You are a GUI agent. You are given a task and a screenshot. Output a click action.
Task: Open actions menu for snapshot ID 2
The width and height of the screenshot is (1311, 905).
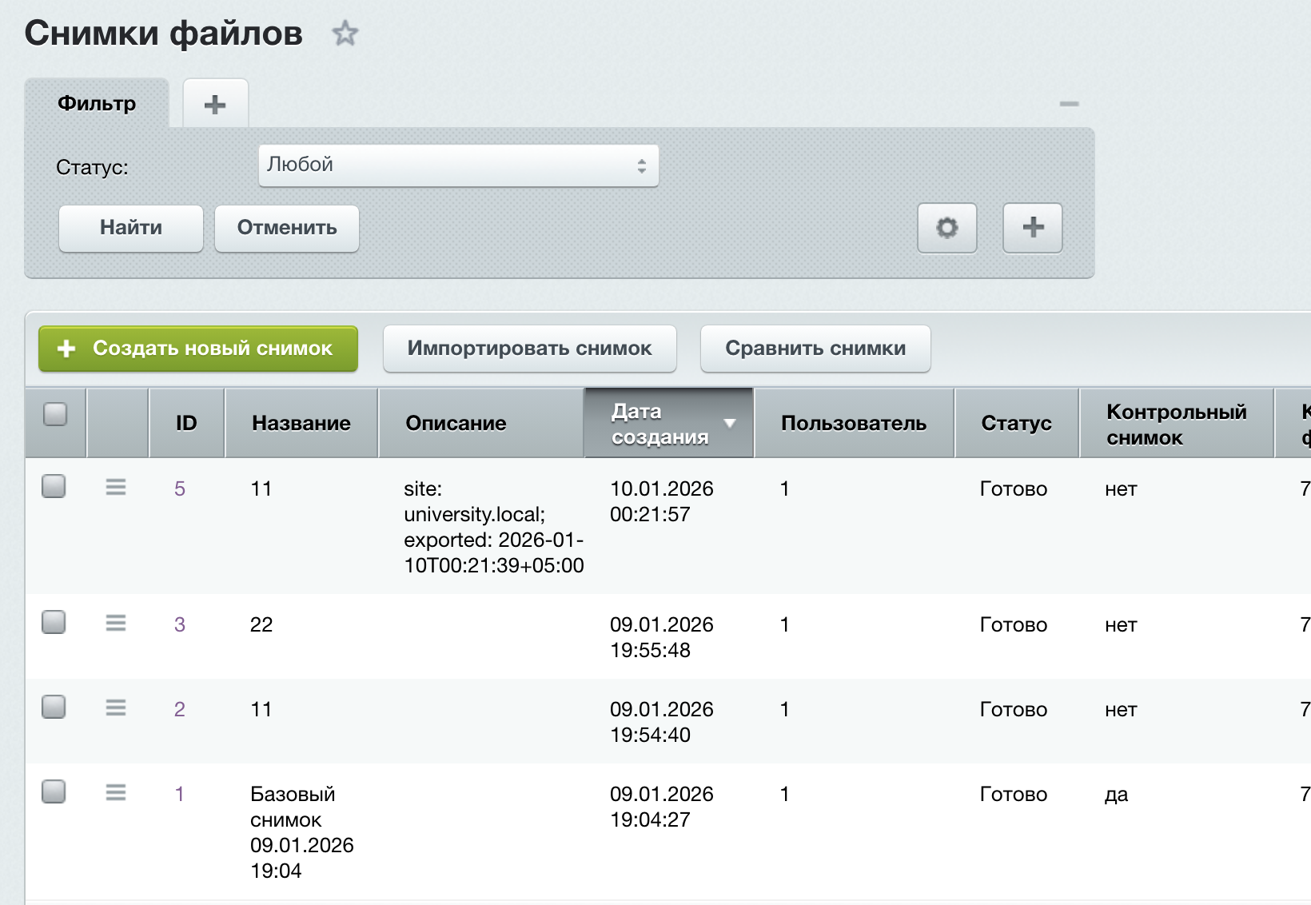pos(116,708)
